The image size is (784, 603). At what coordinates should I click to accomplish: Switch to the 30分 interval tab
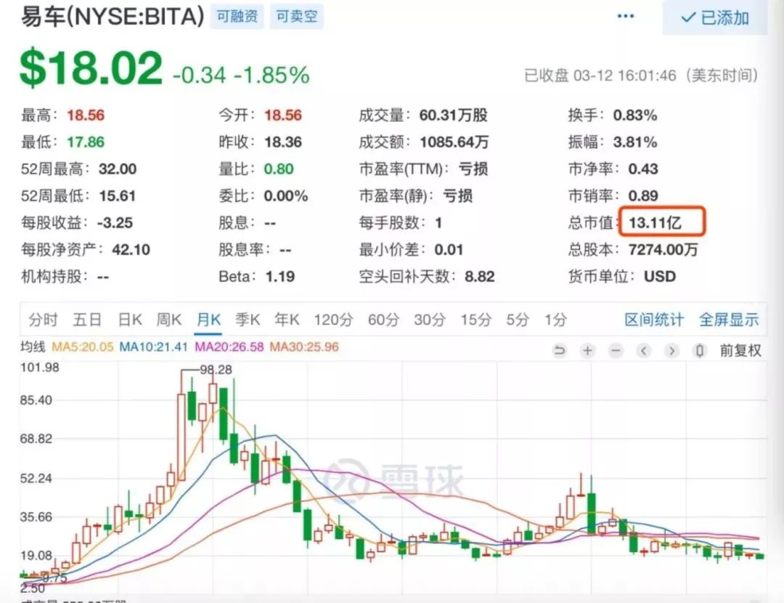(430, 319)
